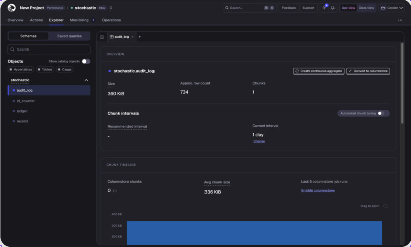Click the 734 row count value
The width and height of the screenshot is (411, 247).
point(184,92)
